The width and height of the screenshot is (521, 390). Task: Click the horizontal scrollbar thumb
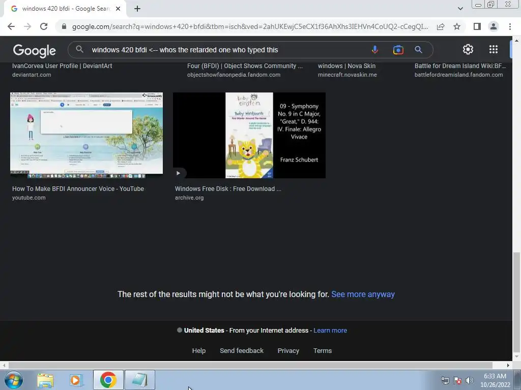coord(250,365)
